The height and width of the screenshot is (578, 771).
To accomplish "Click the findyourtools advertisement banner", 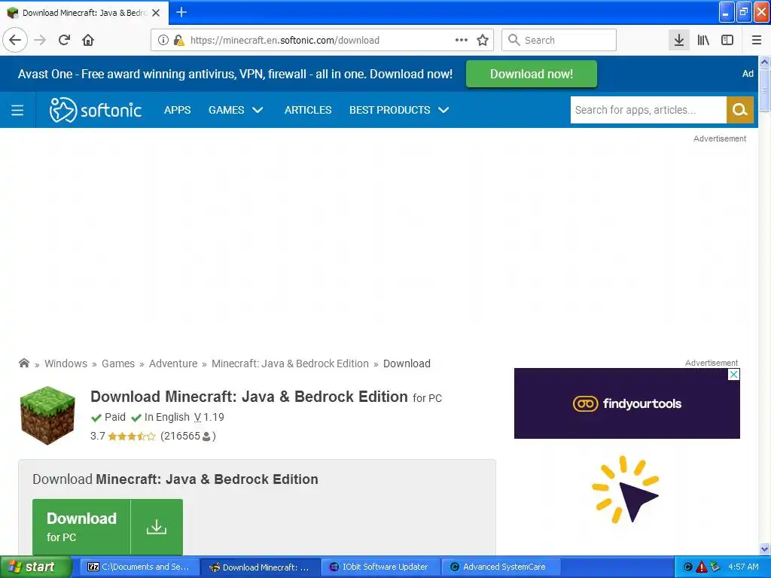I will 627,403.
